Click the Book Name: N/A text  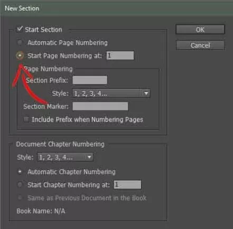coord(41,211)
